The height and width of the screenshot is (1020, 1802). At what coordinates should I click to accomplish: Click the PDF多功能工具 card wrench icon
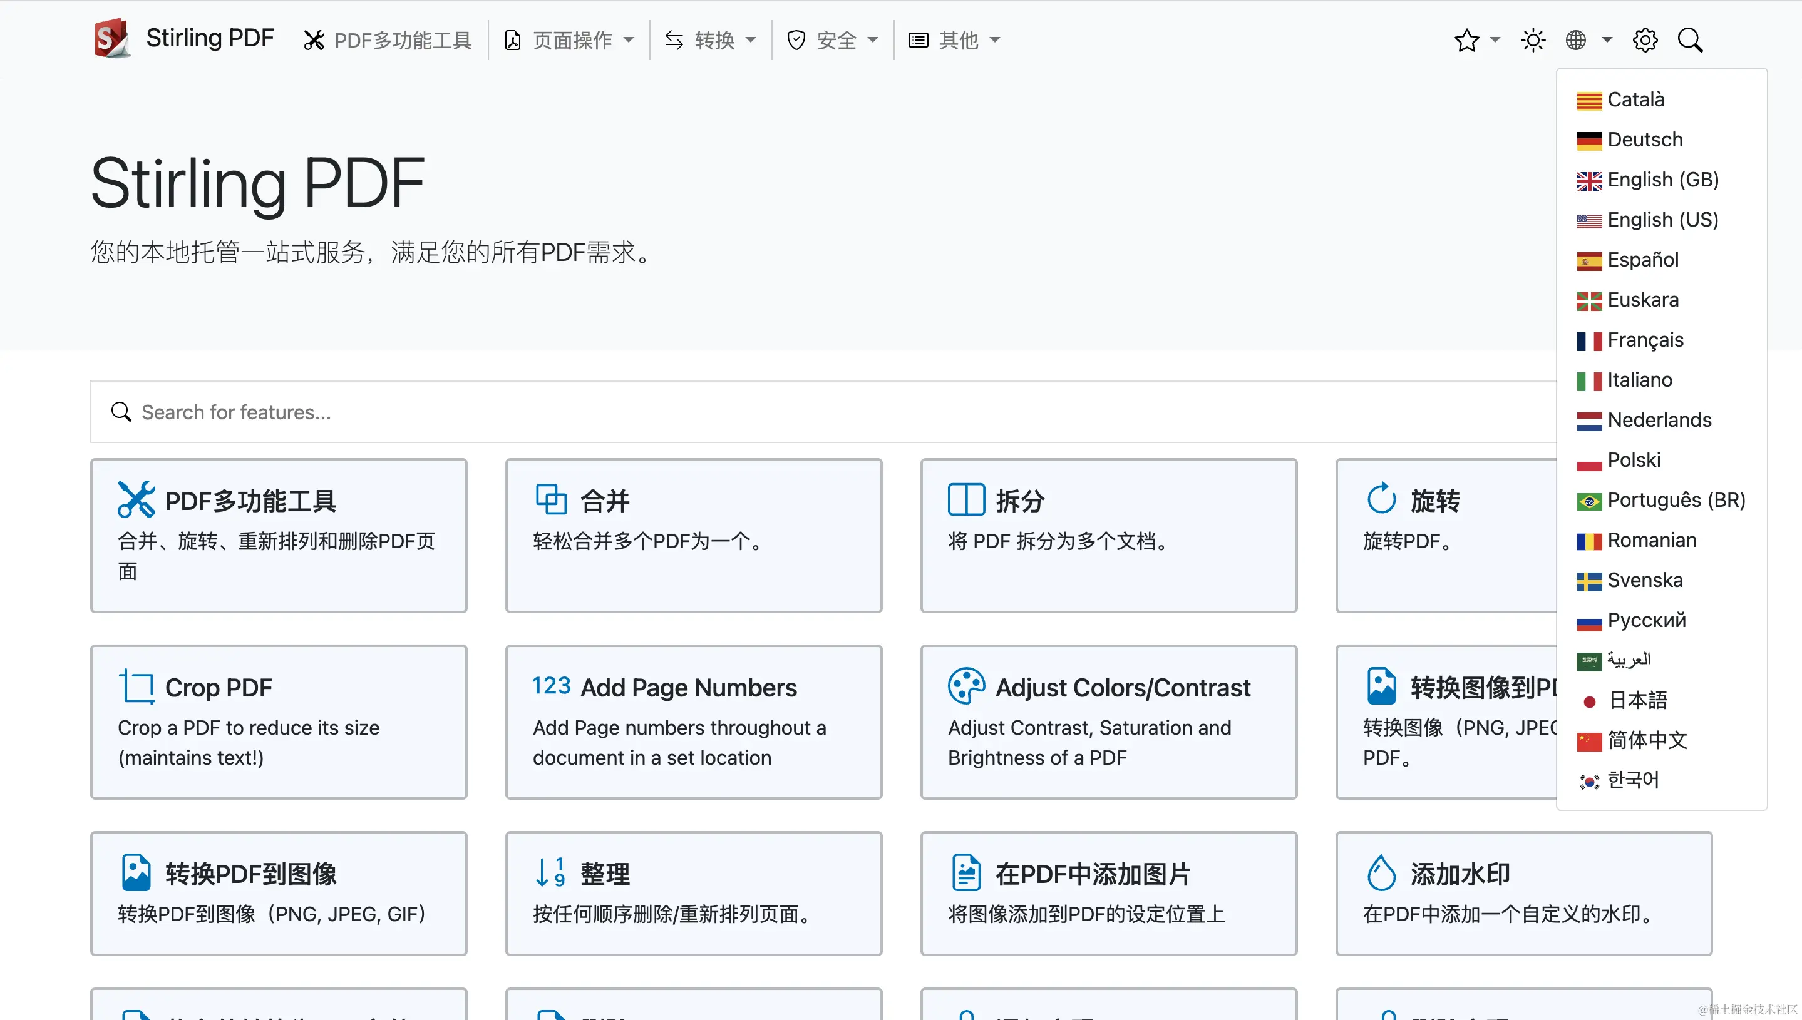(x=136, y=499)
